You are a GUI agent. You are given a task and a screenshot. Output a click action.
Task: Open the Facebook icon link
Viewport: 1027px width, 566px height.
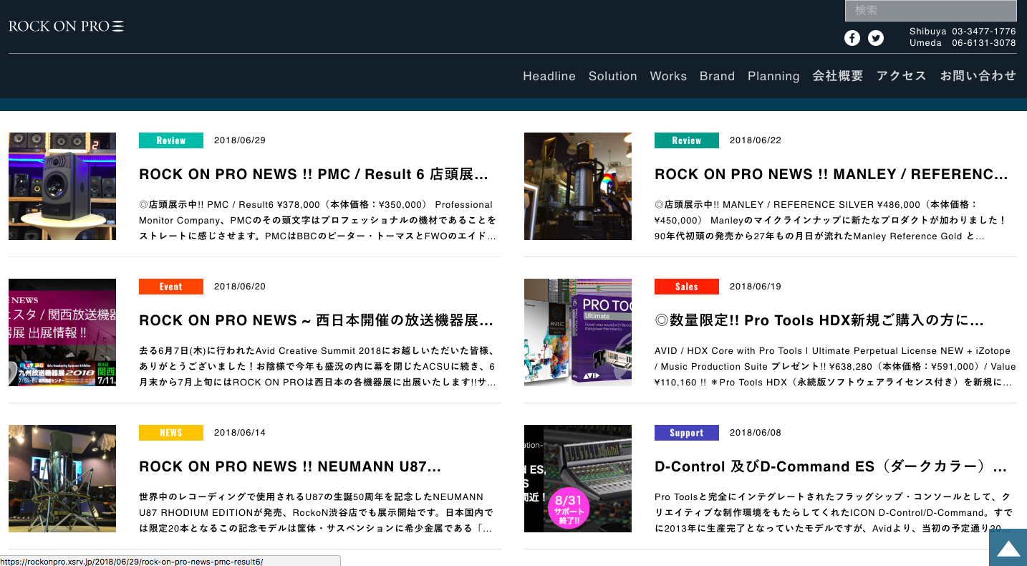pos(852,38)
